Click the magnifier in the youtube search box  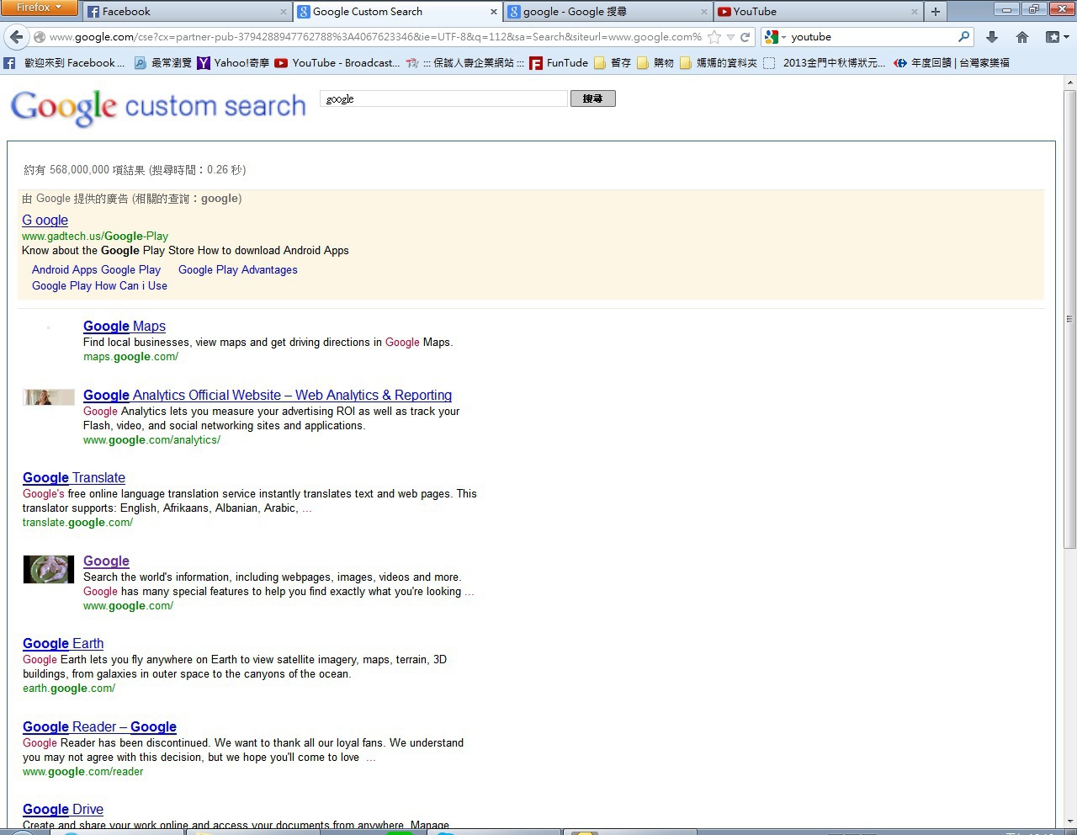point(963,37)
